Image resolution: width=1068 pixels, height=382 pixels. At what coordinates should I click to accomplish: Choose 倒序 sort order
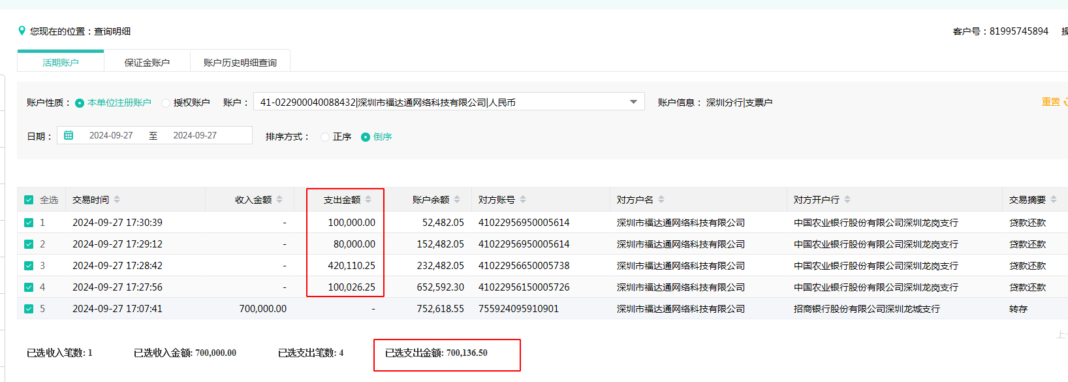tap(366, 137)
